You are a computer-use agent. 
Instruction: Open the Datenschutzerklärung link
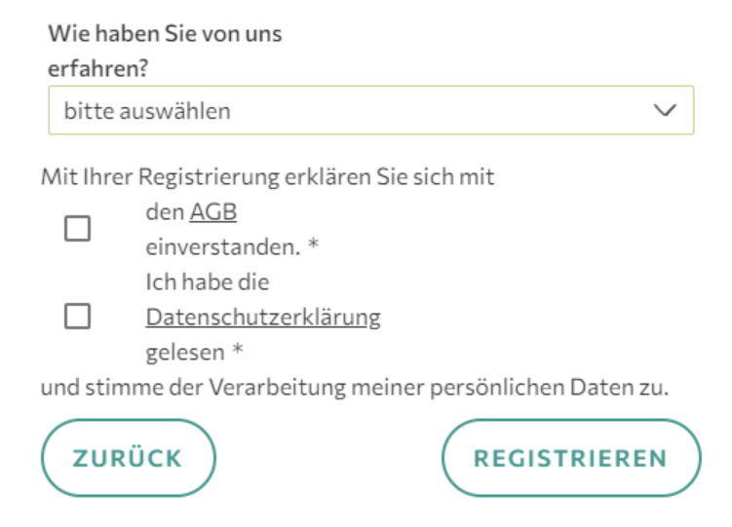[263, 317]
